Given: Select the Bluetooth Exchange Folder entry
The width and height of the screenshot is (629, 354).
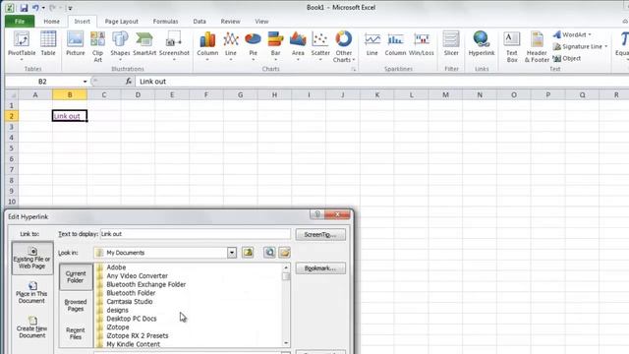Looking at the screenshot, I should tap(146, 284).
